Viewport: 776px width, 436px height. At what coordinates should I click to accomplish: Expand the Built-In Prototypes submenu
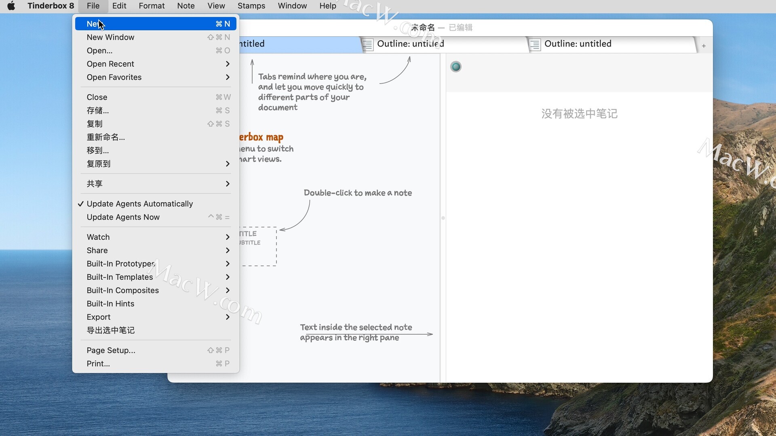(156, 264)
